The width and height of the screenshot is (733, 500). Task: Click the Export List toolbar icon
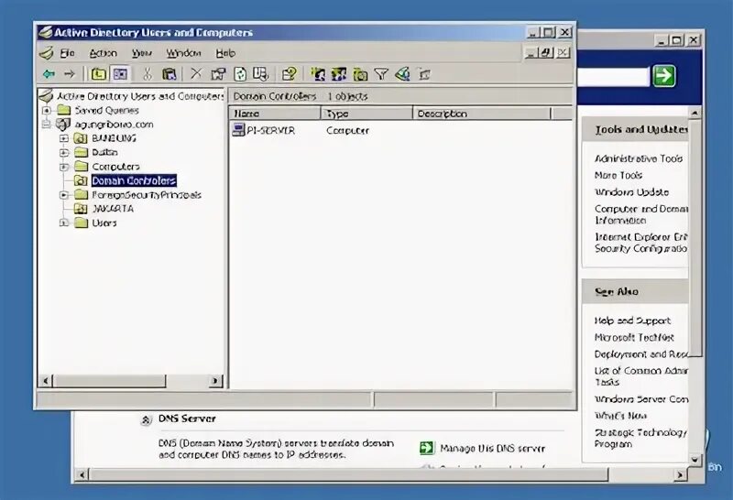tap(260, 74)
